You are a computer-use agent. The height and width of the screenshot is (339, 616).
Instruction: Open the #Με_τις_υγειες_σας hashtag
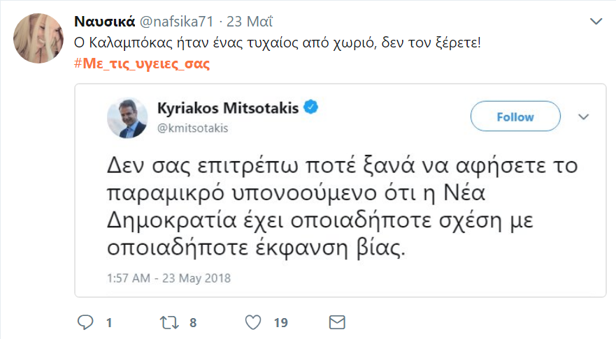[143, 63]
